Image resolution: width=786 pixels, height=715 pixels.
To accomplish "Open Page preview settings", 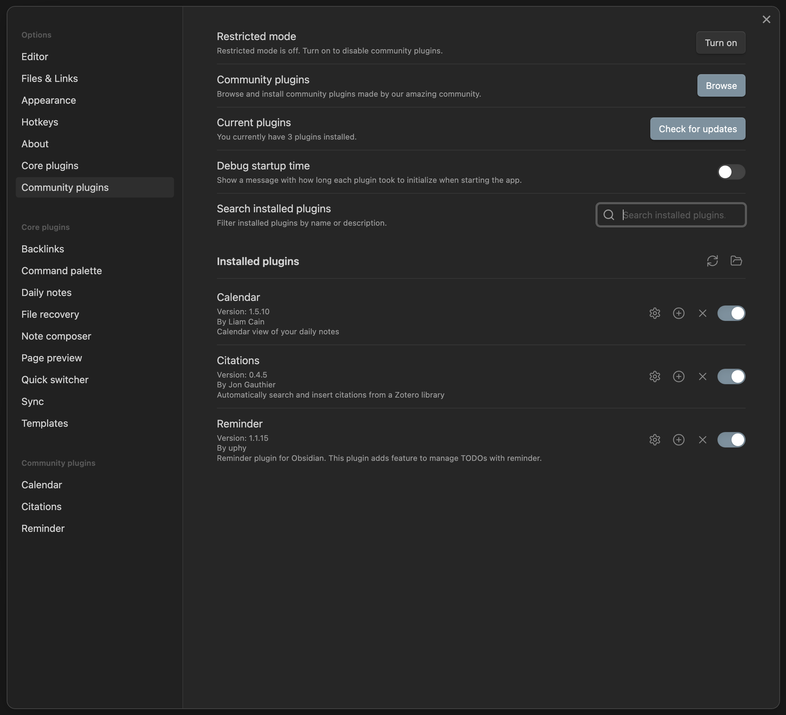I will (x=95, y=358).
